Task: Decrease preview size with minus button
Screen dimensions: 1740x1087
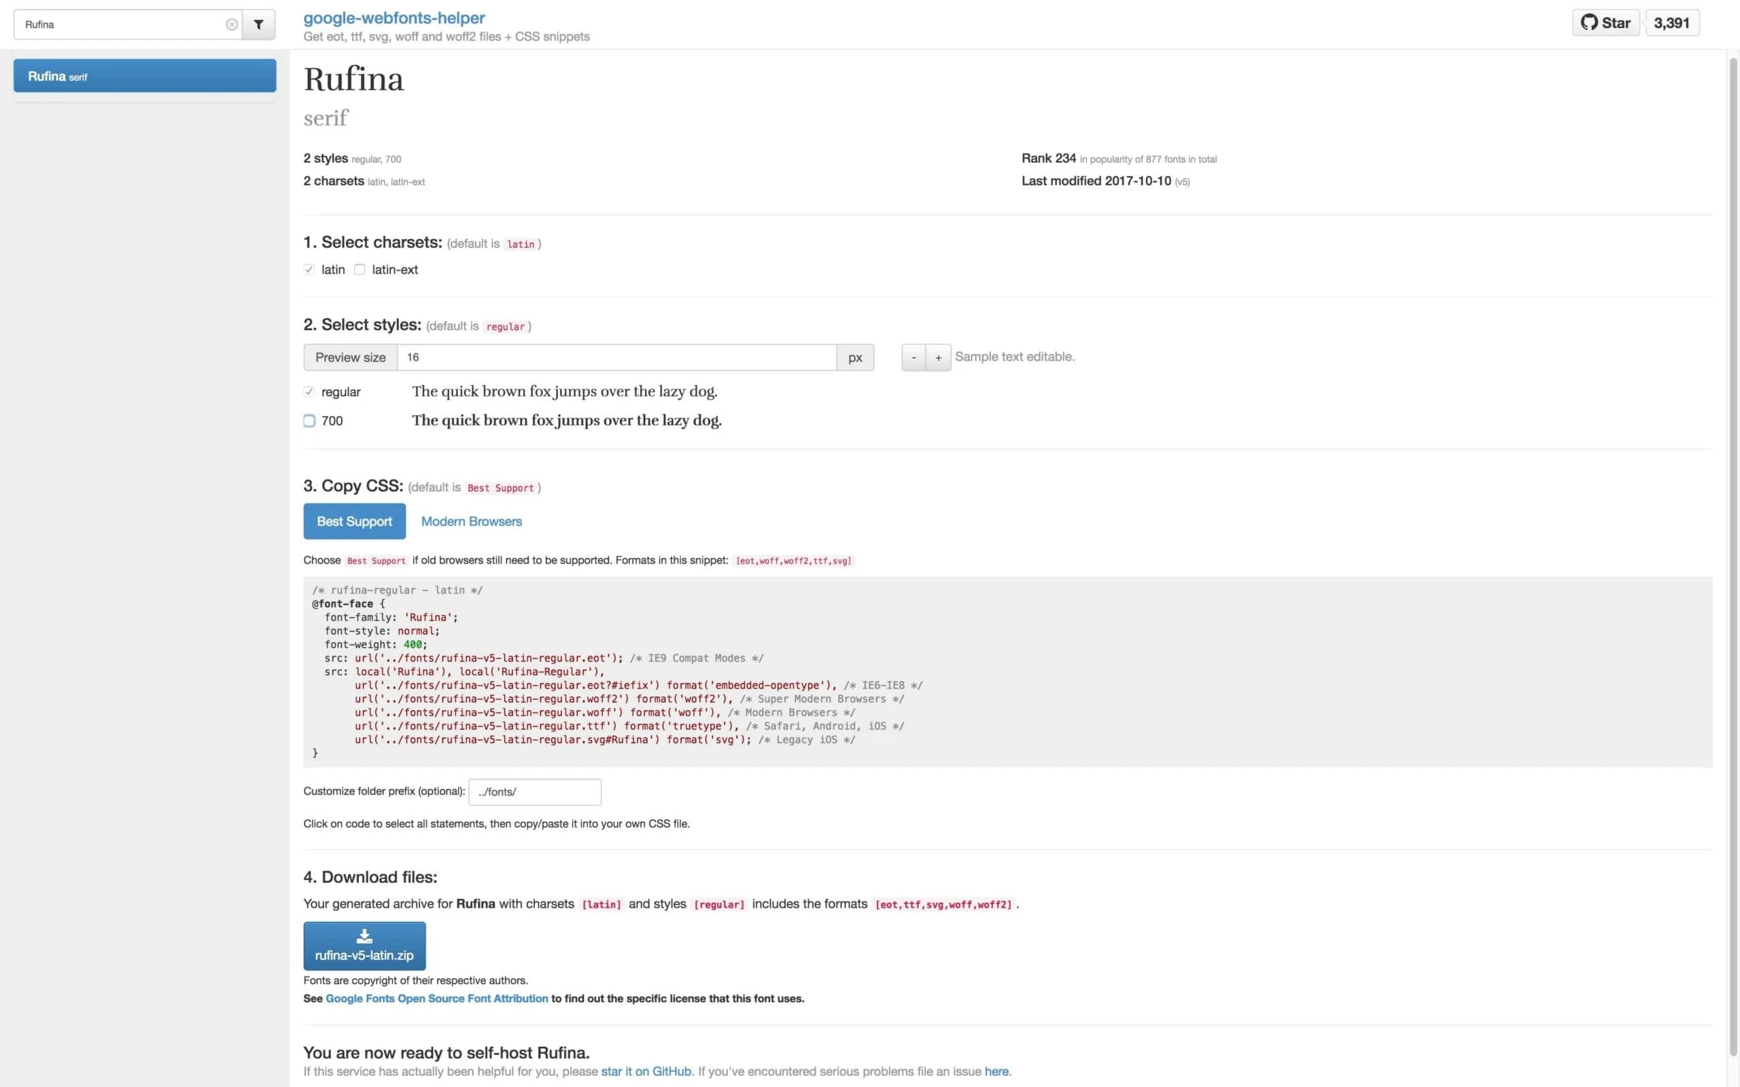Action: pos(913,357)
